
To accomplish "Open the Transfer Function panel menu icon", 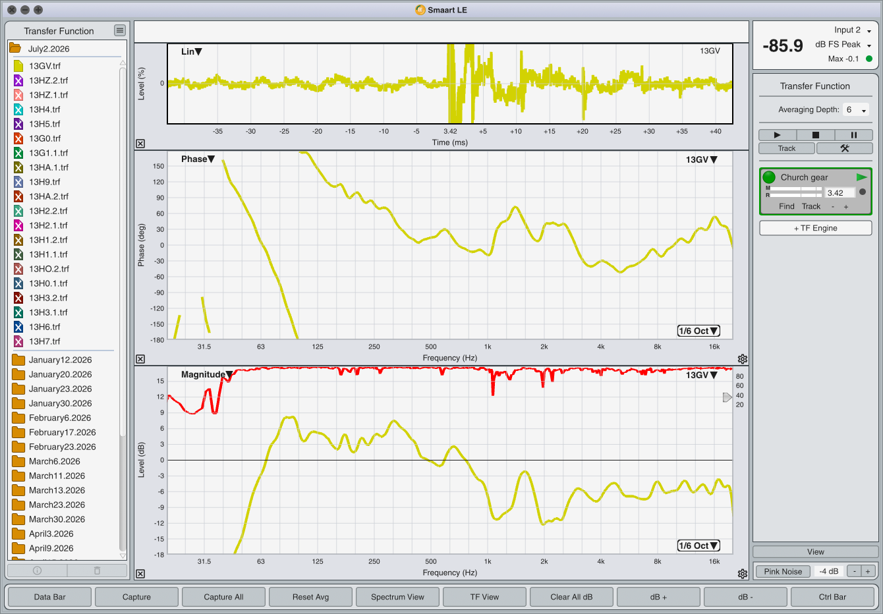I will coord(119,30).
